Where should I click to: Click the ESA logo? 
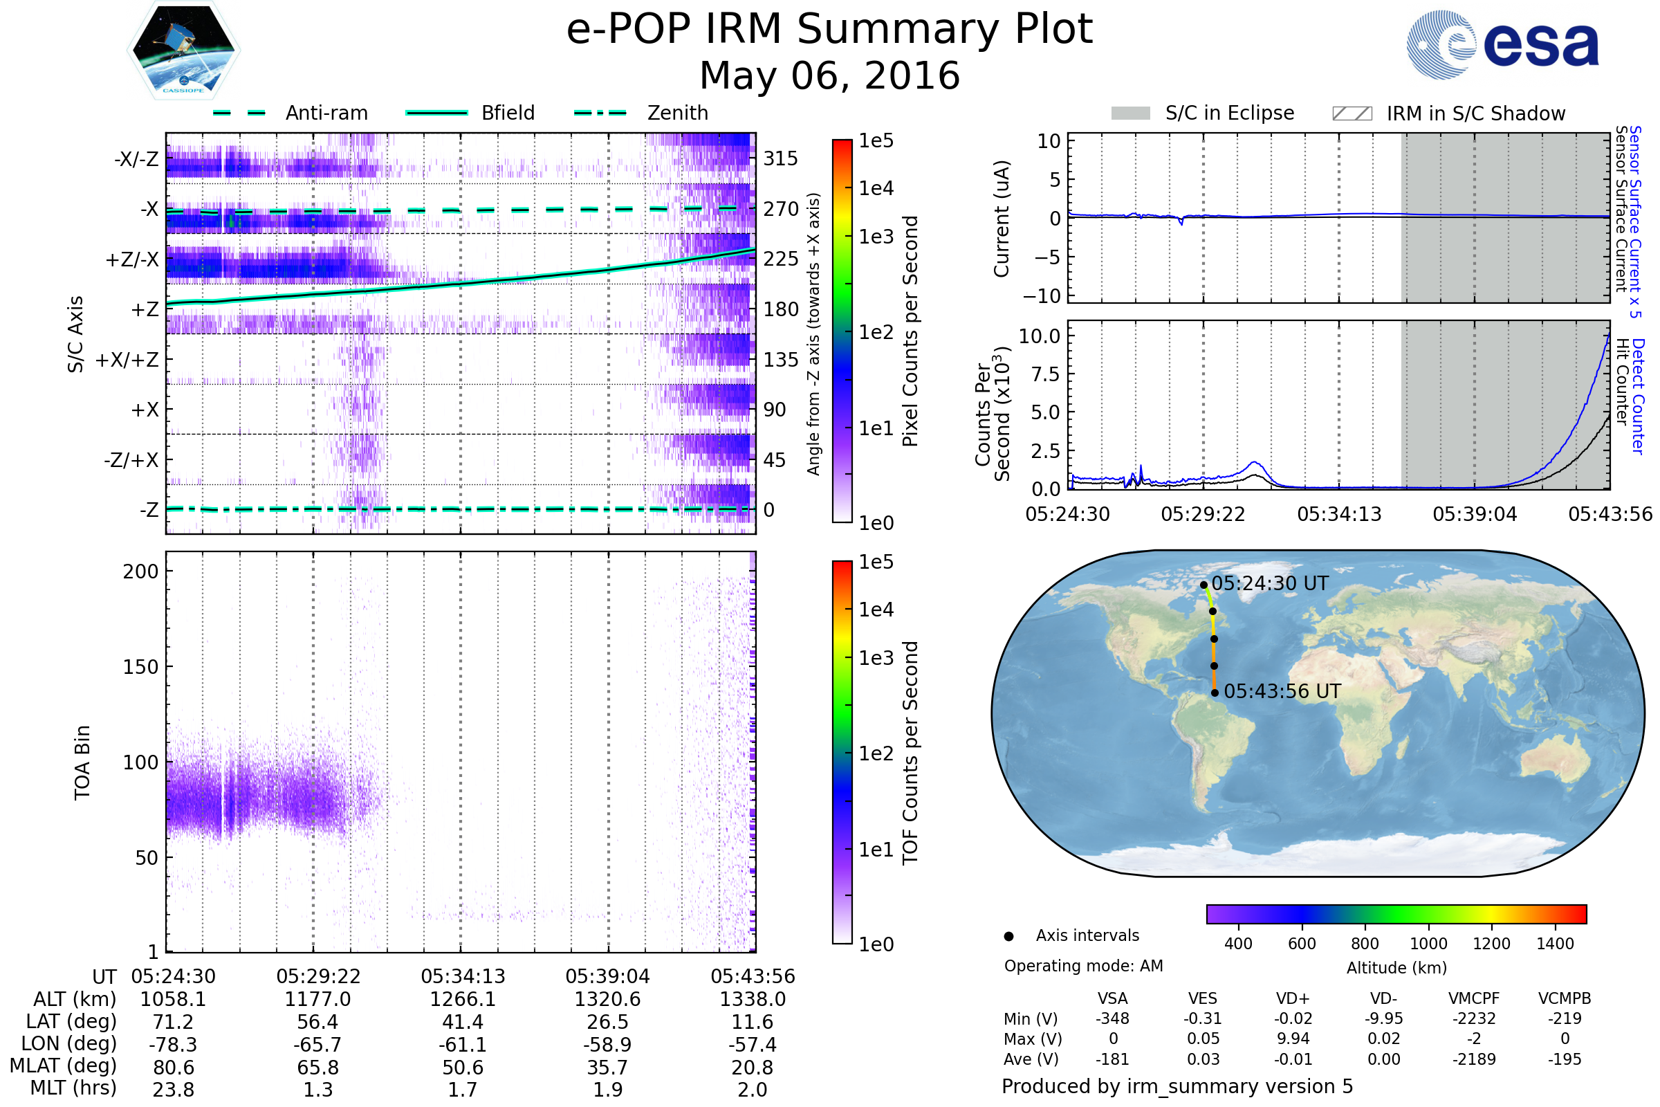(x=1502, y=45)
